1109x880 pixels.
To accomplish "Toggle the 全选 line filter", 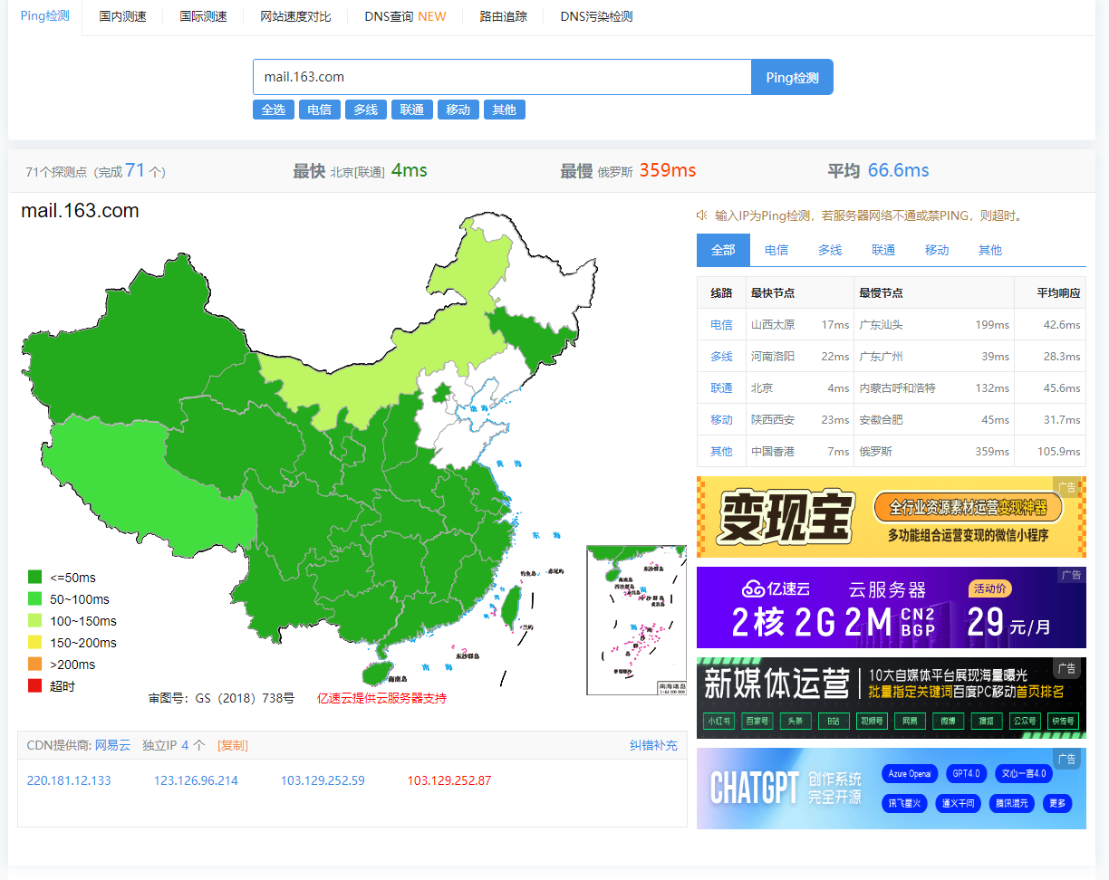I will (273, 110).
